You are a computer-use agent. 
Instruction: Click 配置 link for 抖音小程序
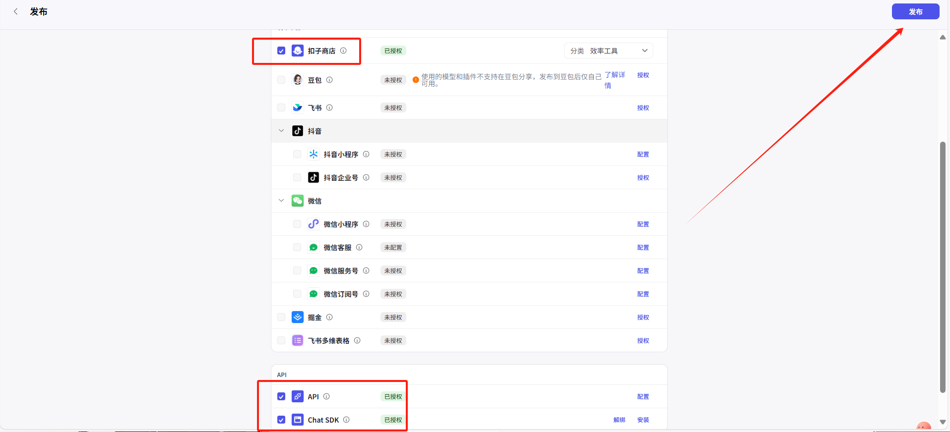click(x=643, y=154)
